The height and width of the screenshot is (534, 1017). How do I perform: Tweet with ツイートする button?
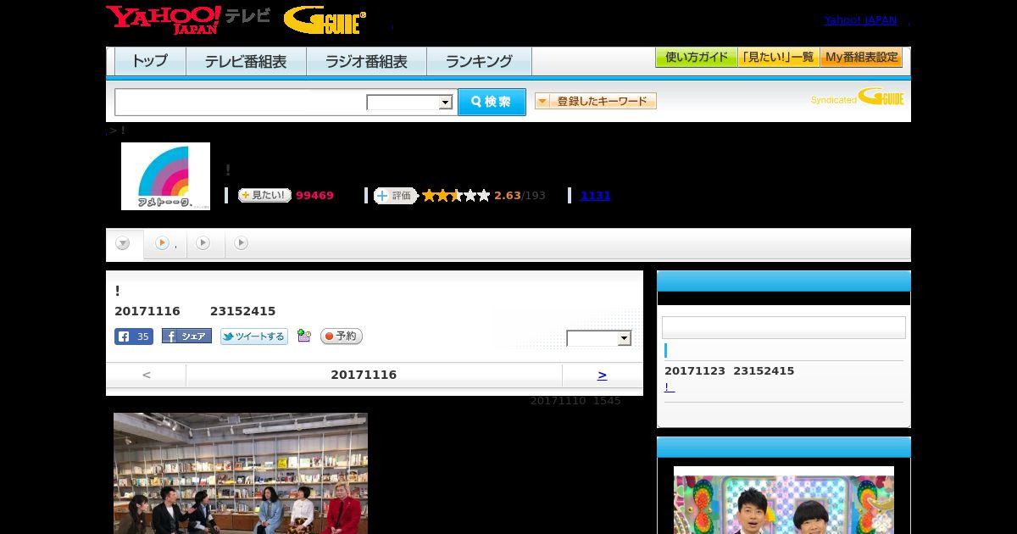[x=254, y=337]
